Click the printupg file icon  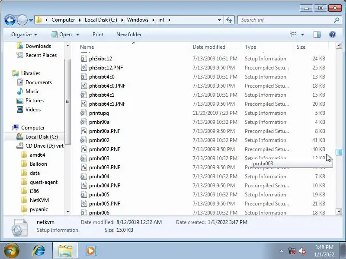(x=83, y=113)
